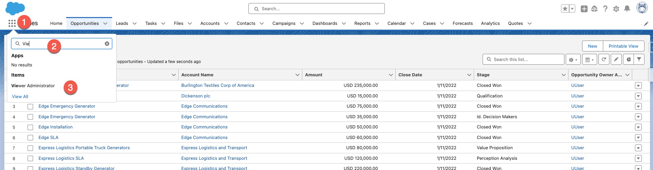
Task: Click the Id. Decision Makers stage cell
Action: click(497, 117)
